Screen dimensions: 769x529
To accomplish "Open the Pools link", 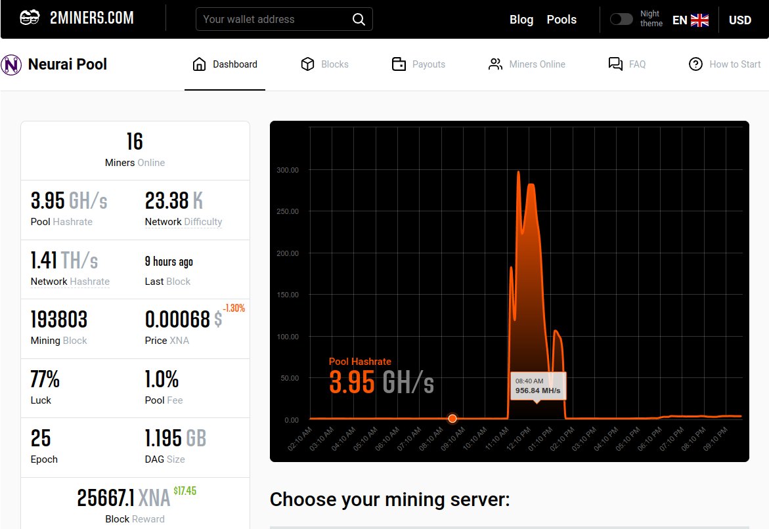I will [561, 20].
